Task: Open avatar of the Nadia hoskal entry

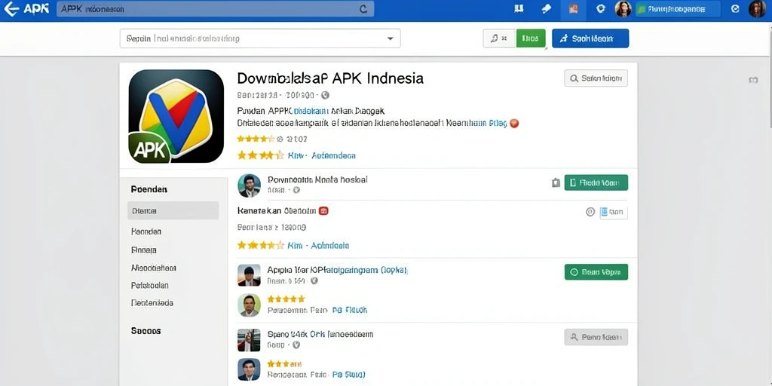Action: click(249, 185)
